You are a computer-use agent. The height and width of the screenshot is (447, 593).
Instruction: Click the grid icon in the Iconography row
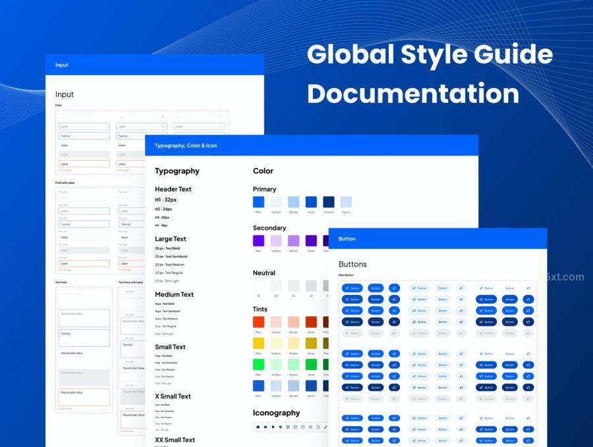coord(288,427)
